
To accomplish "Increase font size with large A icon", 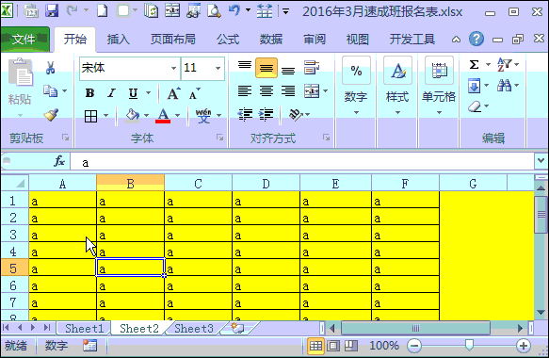I will point(173,93).
